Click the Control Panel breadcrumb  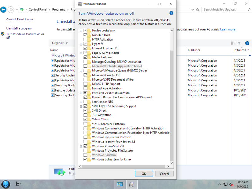pyautogui.click(x=38, y=10)
